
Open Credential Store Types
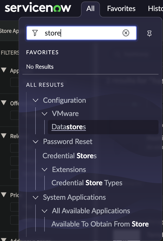click(87, 183)
